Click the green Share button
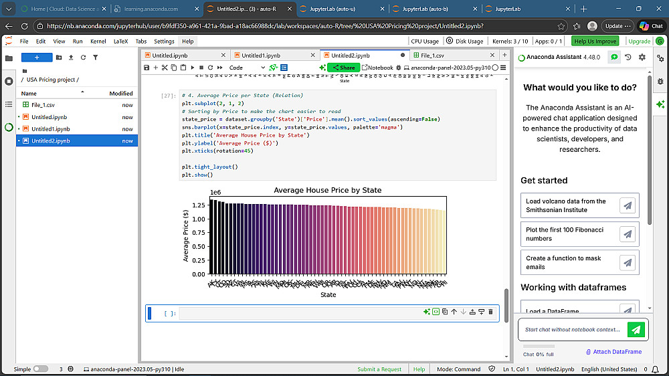The image size is (669, 376). click(x=343, y=68)
